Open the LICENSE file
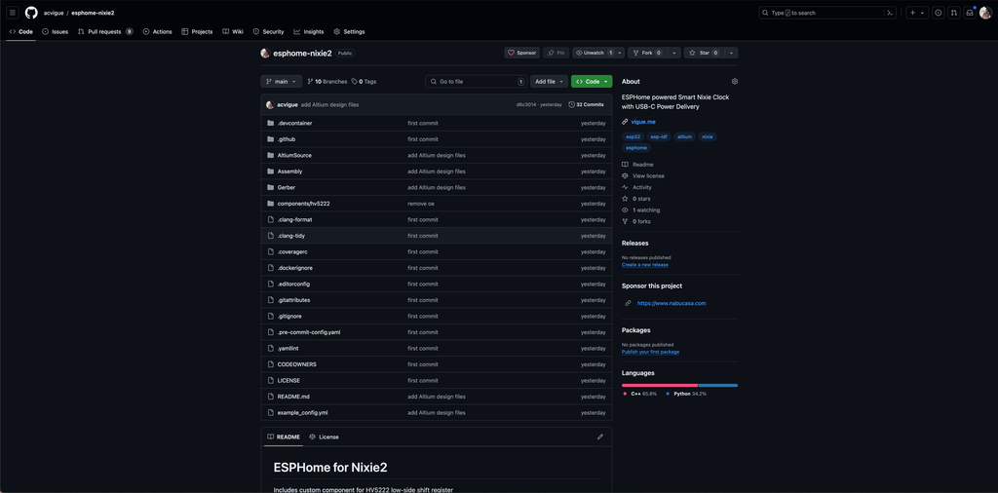This screenshot has width=998, height=493. click(288, 380)
